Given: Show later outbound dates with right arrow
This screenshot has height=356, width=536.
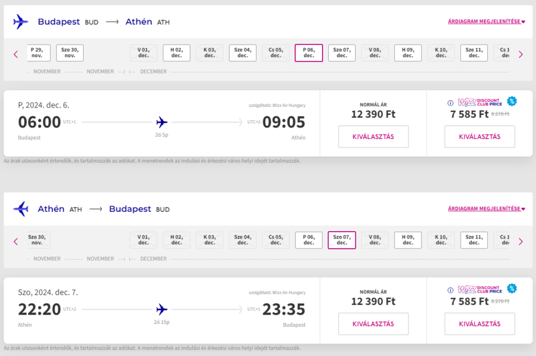Looking at the screenshot, I should click(521, 55).
